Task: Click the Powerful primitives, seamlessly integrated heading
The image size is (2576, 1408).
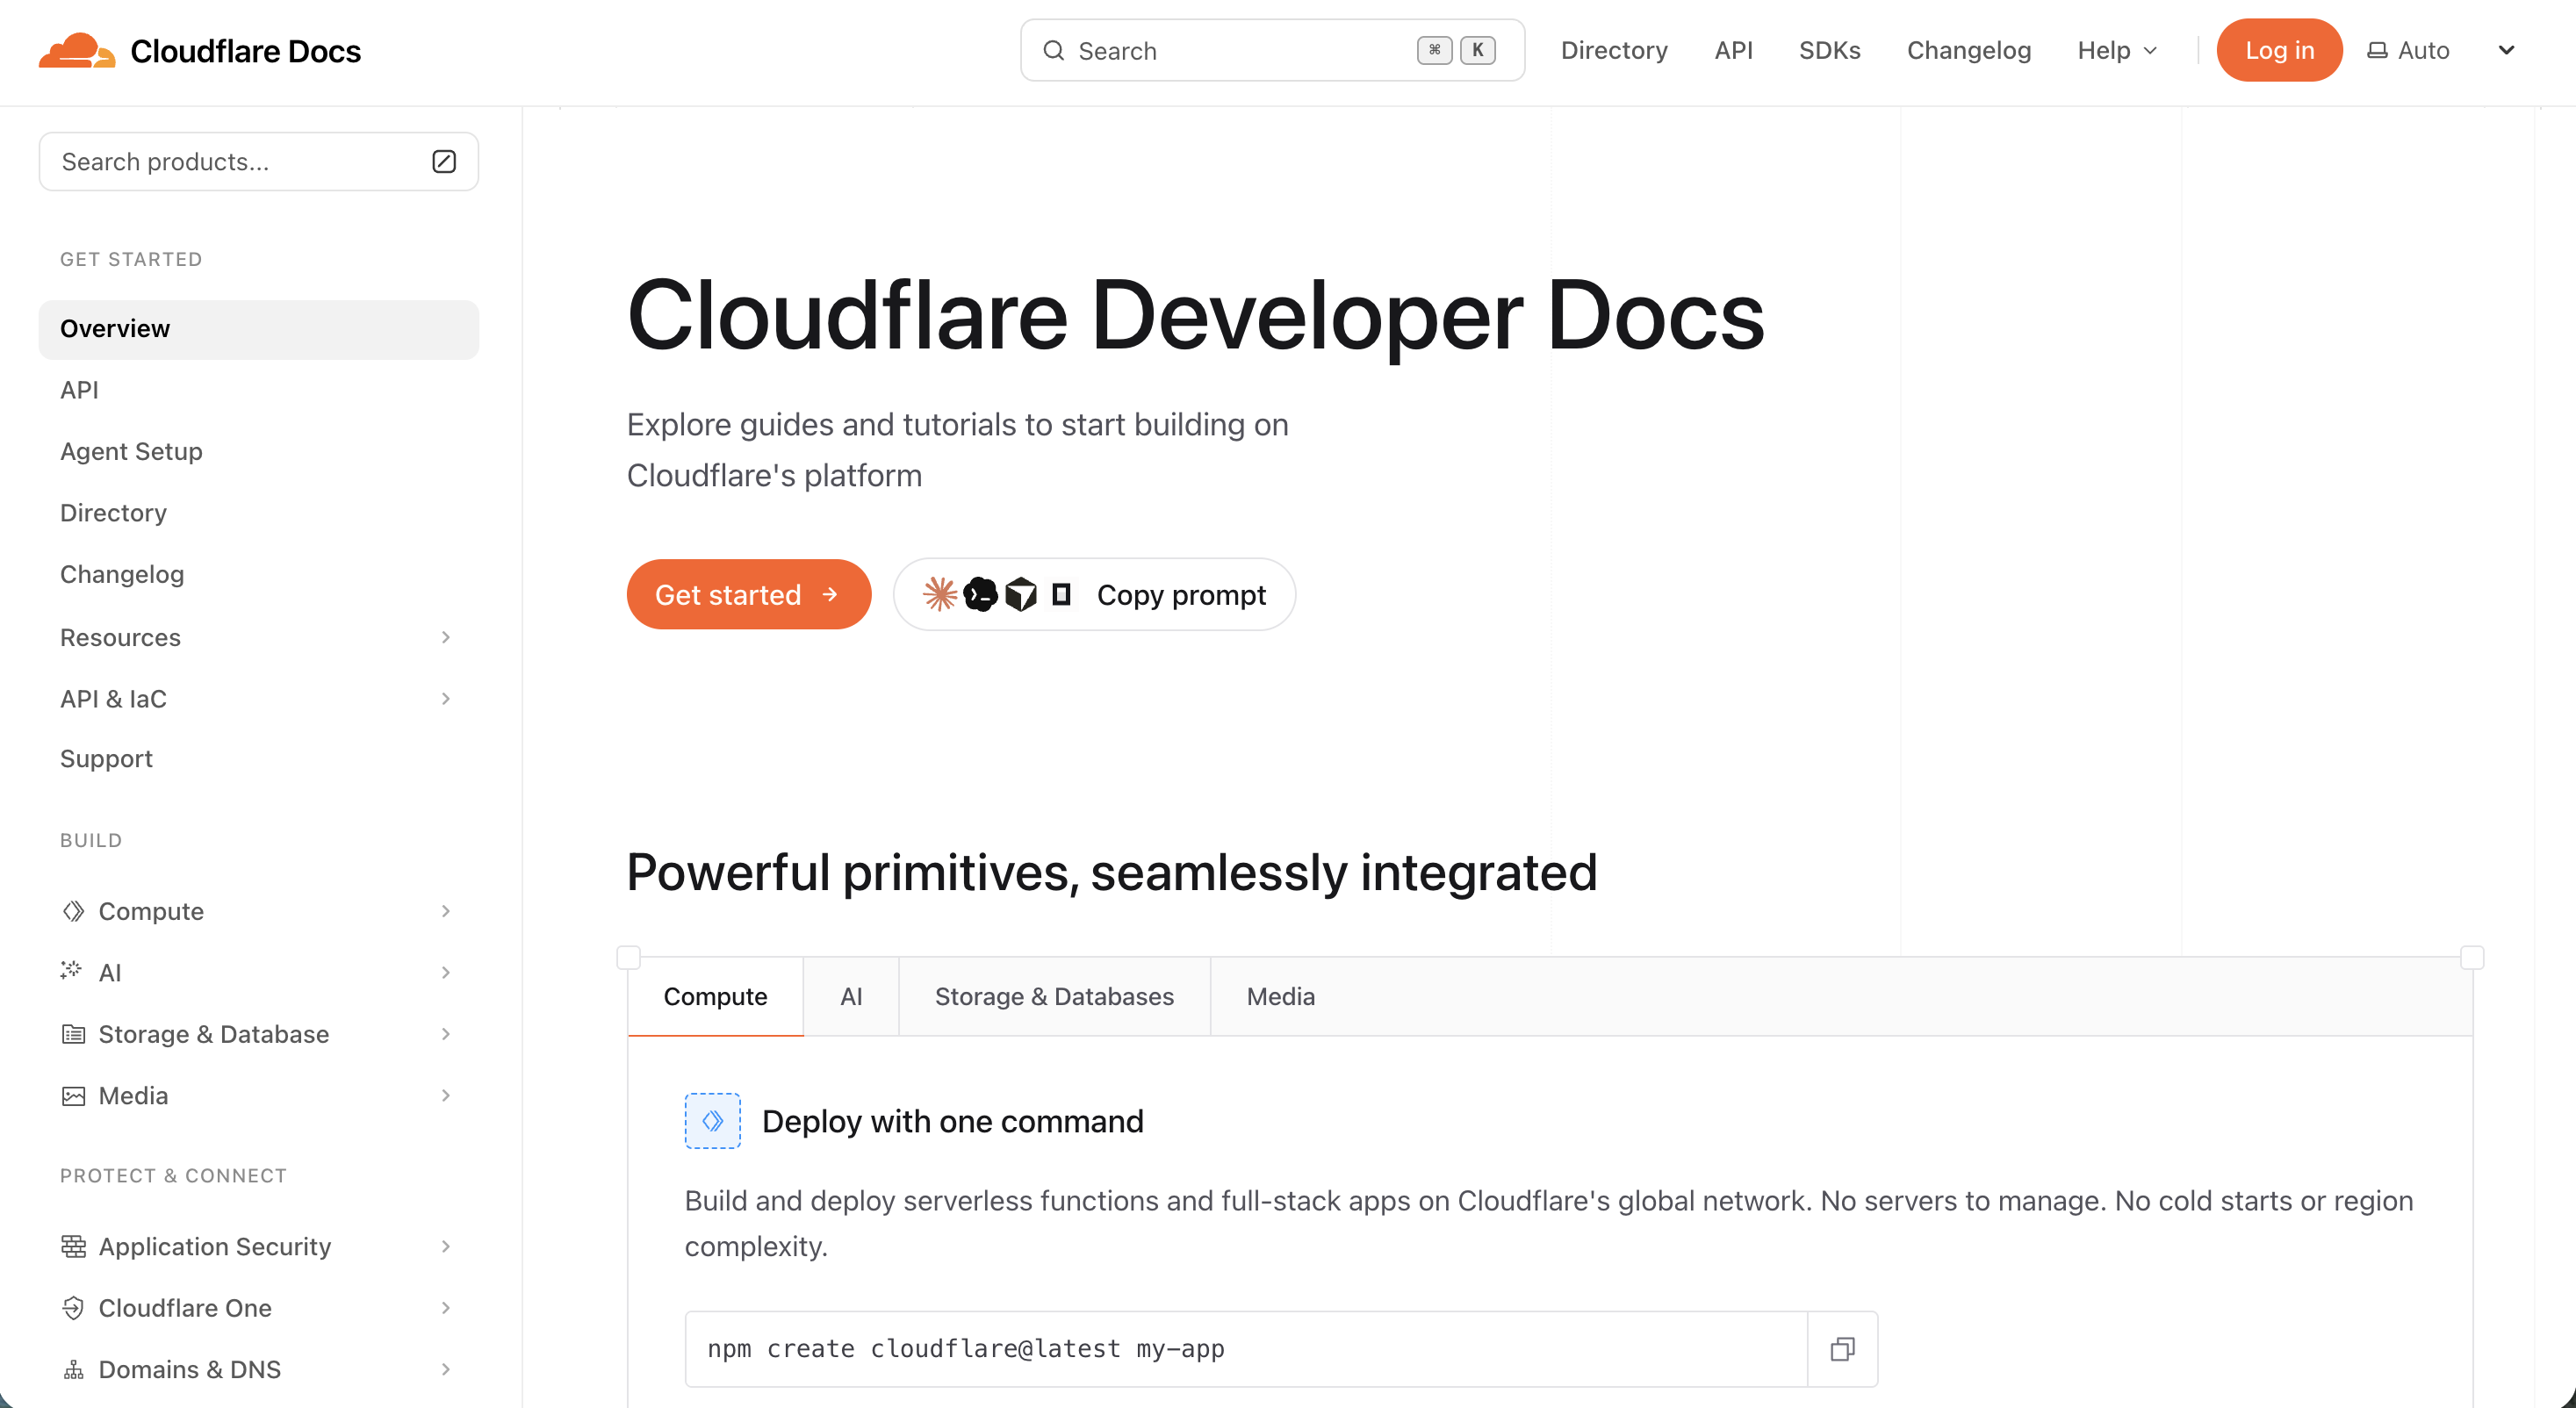Action: [x=1111, y=873]
